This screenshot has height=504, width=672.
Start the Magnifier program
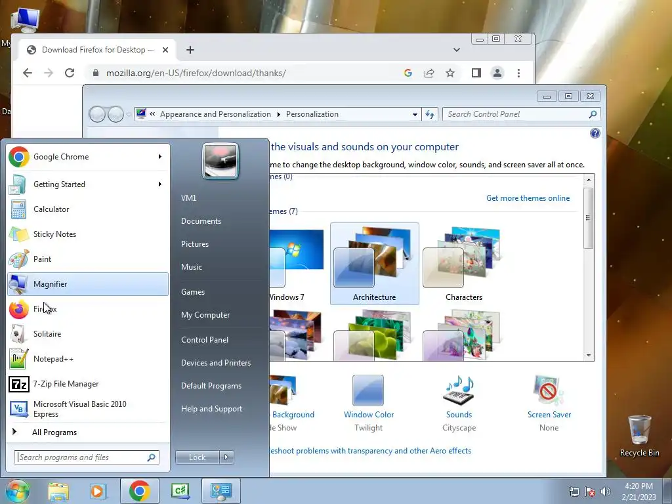point(88,283)
